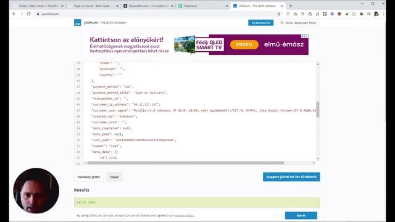
Task: Open the media control icon near avatar
Action: (369, 14)
